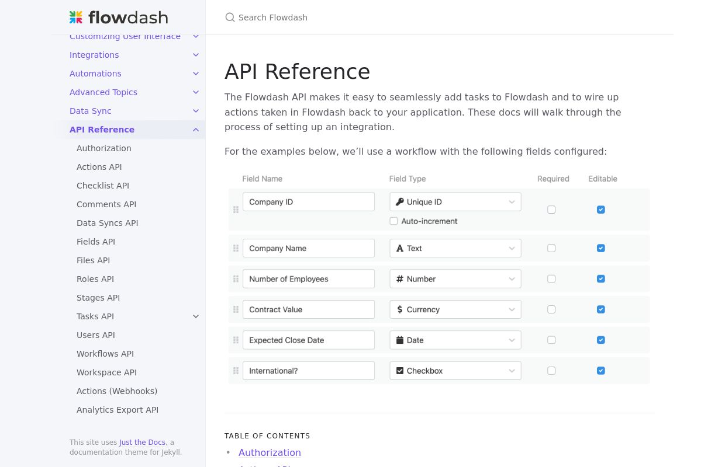Screen dimensions: 725x467
Task: Click the hash icon in Number
Action: [x=400, y=279]
